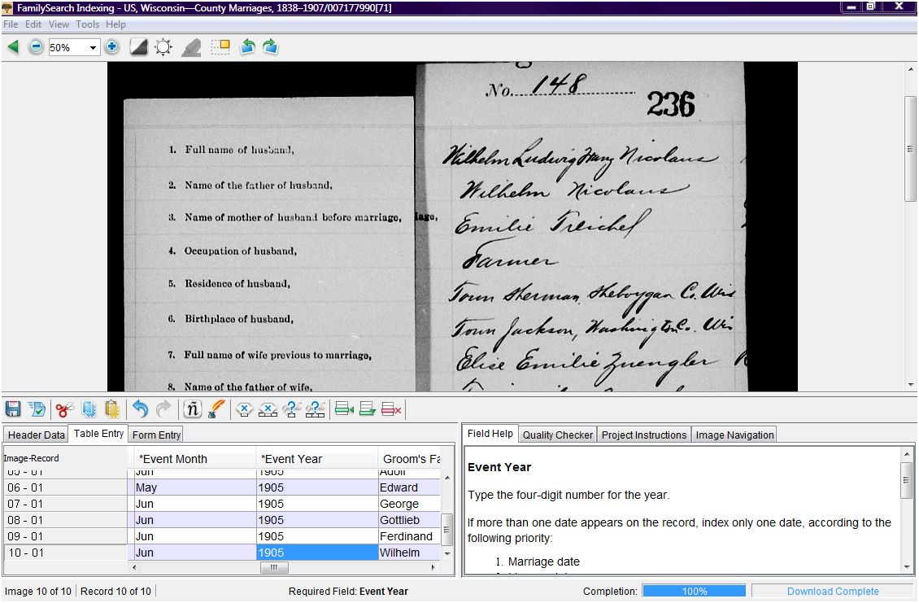Click the image viewer vertical scrollbar thumb
Viewport: 919px width, 603px height.
point(910,148)
